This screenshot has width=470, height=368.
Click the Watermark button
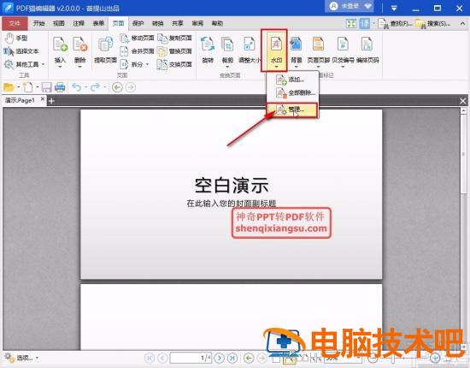click(x=276, y=50)
